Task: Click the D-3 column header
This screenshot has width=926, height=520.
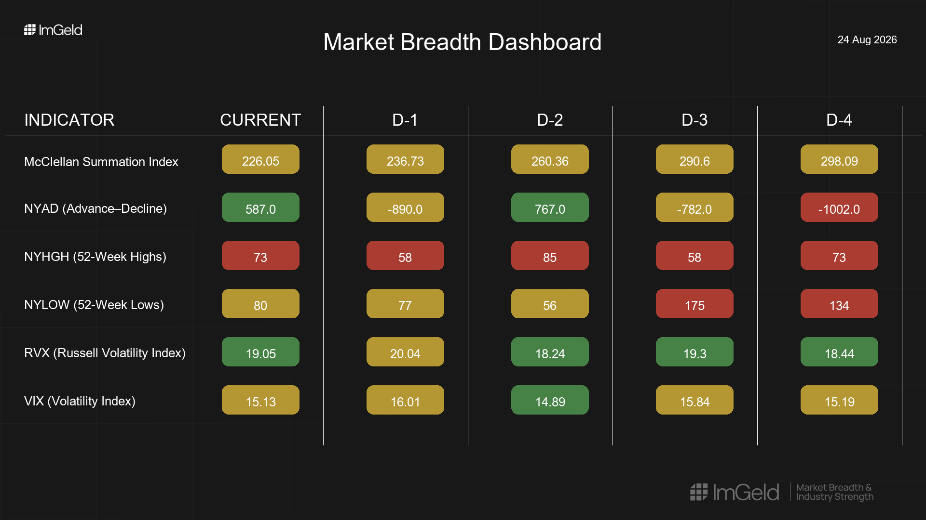Action: (694, 120)
